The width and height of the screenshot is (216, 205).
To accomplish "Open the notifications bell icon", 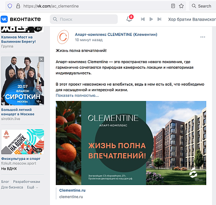I will pos(129,19).
